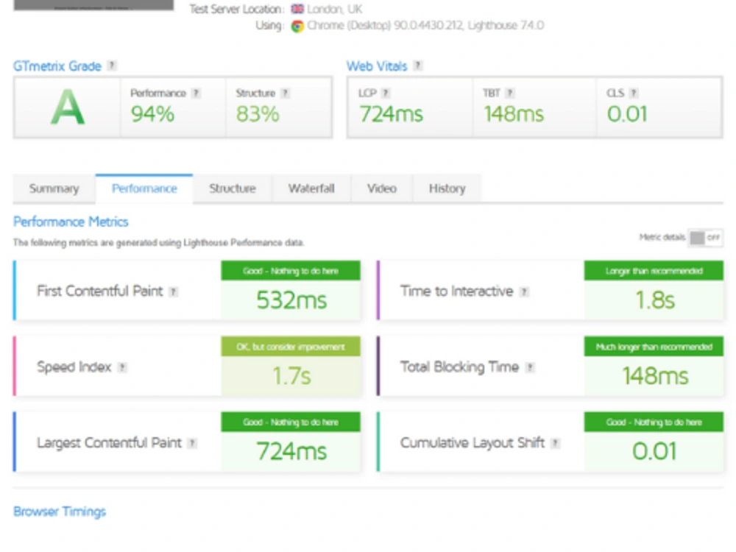Click the LCP help icon

pos(386,93)
